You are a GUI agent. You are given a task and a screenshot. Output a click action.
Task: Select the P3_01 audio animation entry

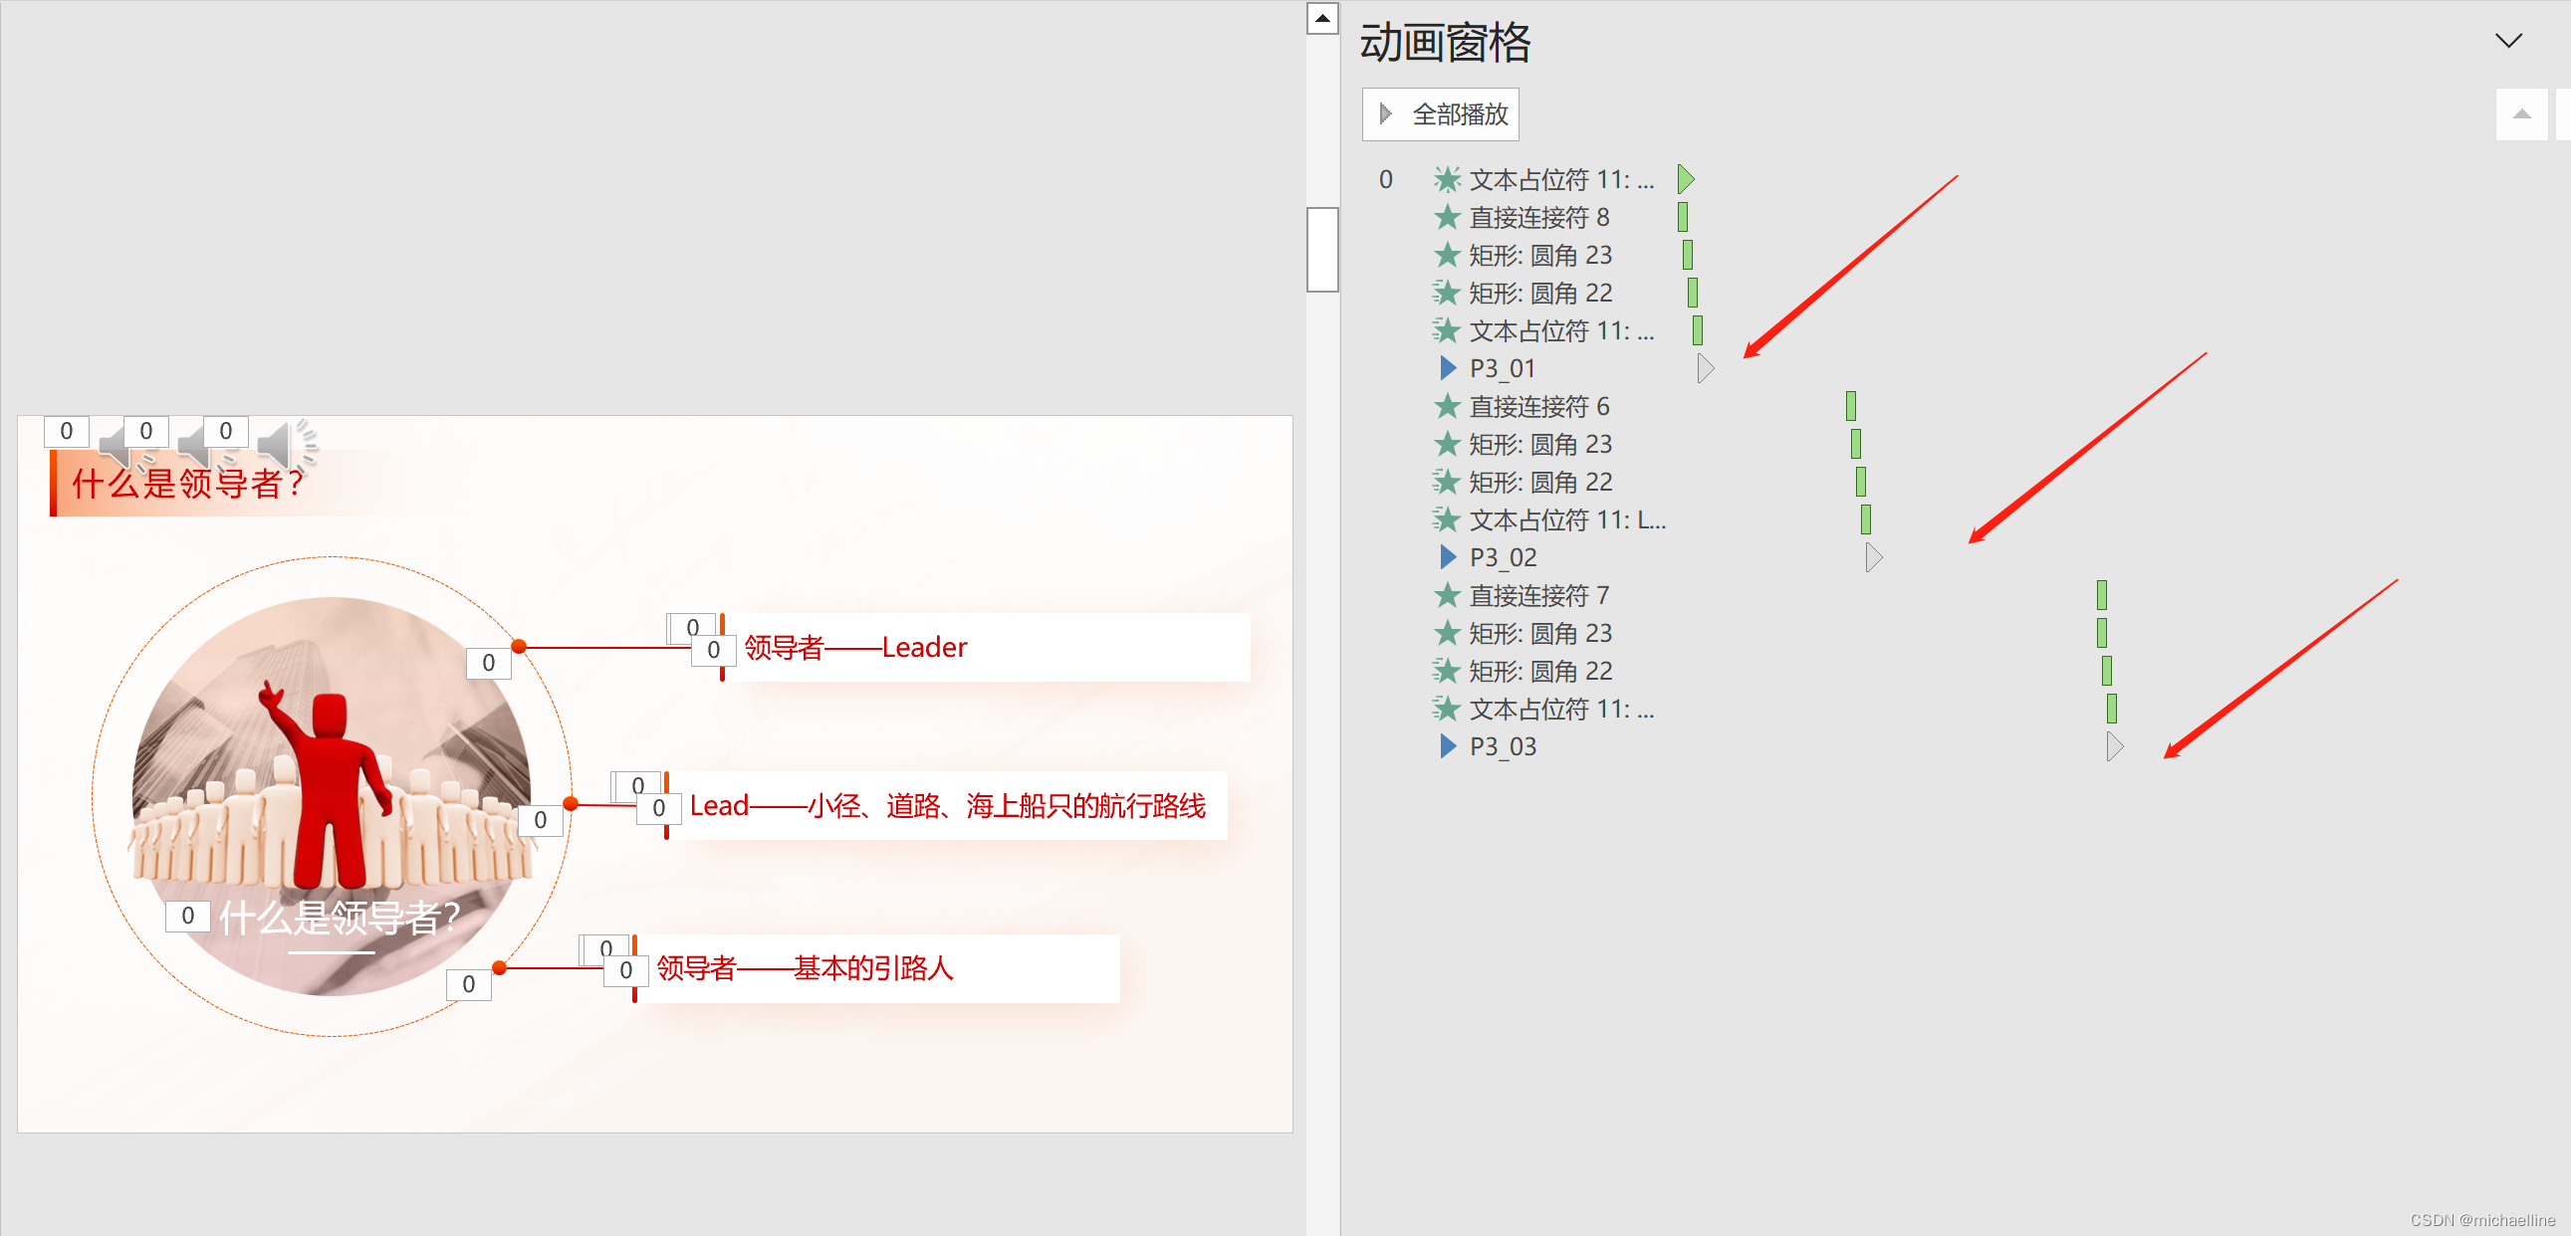pyautogui.click(x=1502, y=369)
